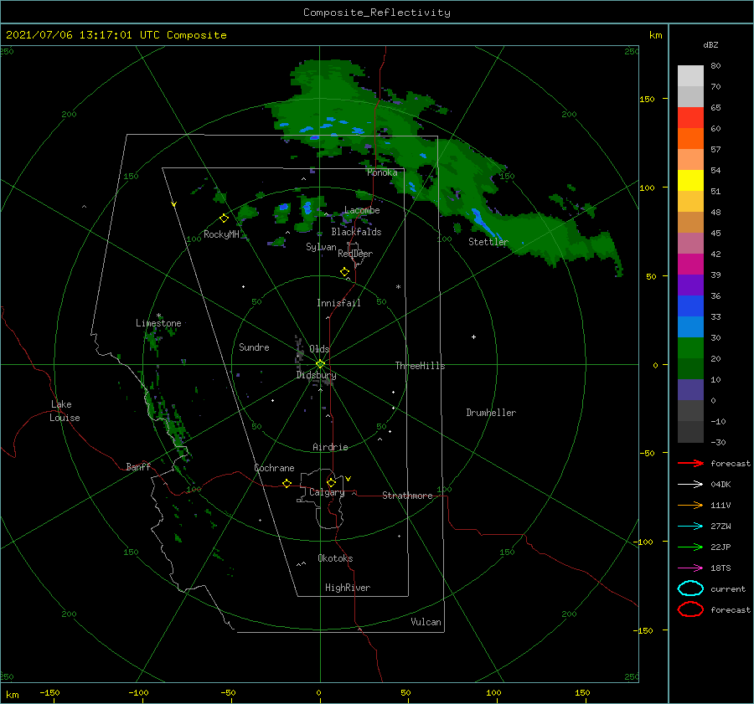
Task: Click the RedDeer city label
Action: tap(355, 254)
